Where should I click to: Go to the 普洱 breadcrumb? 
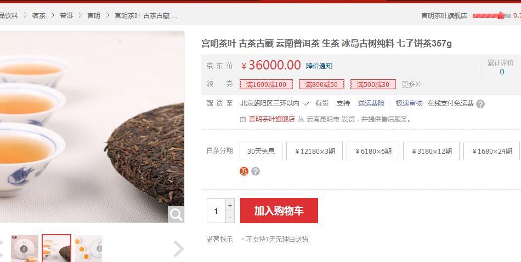[x=66, y=15]
